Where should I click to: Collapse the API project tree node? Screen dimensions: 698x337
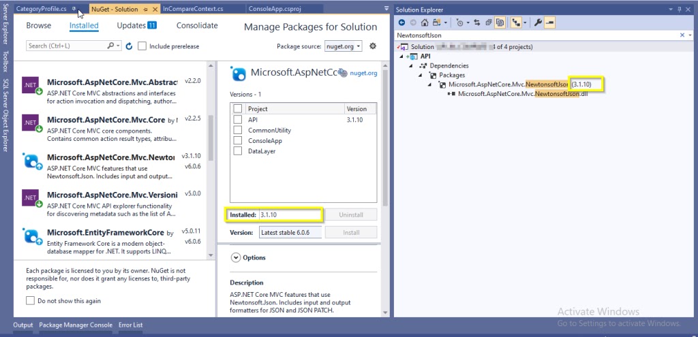(x=401, y=57)
